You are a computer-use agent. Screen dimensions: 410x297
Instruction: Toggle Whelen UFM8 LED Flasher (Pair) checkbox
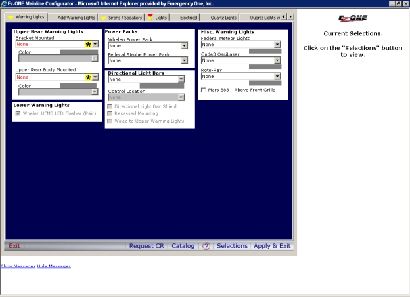(x=18, y=113)
